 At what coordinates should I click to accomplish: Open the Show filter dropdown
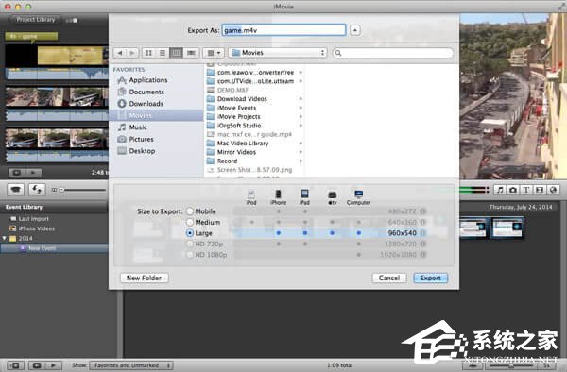pos(131,365)
